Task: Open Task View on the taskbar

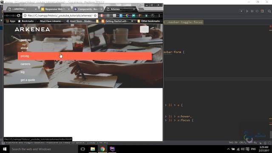Action: click(83, 149)
